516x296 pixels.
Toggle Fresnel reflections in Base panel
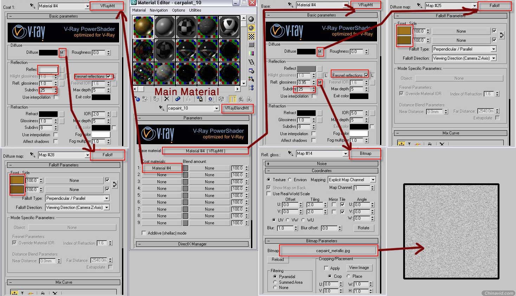point(366,75)
